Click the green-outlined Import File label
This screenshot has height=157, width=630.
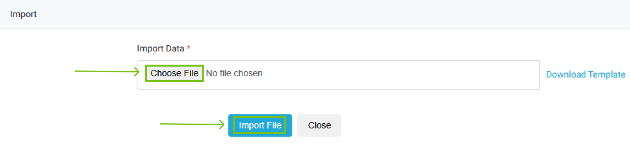tap(260, 125)
